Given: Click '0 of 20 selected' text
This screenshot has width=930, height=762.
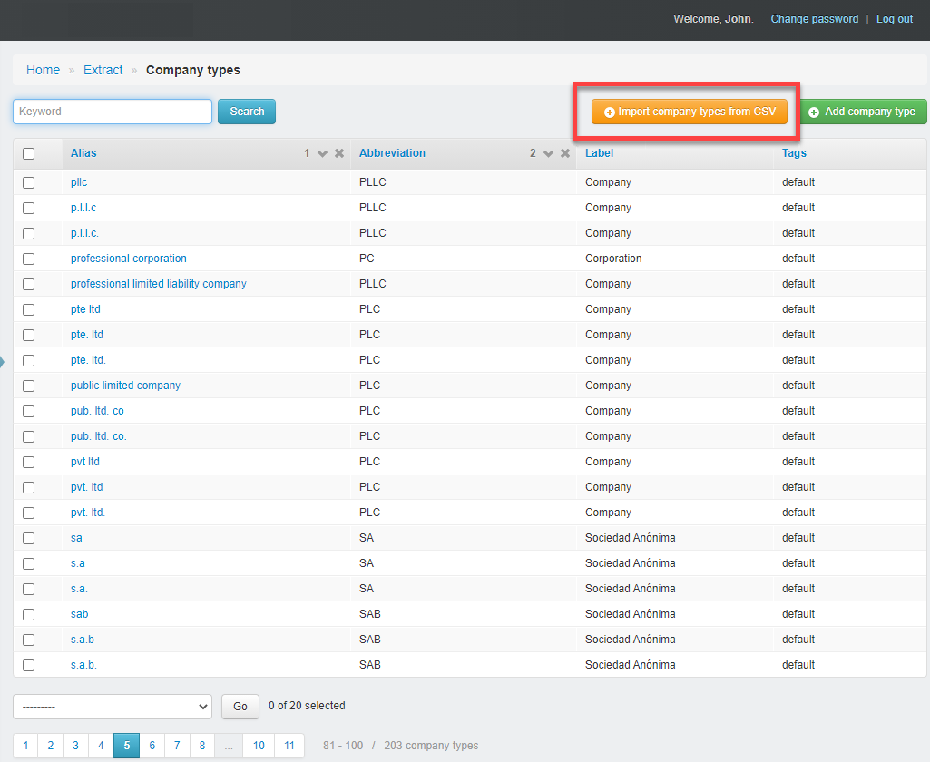Looking at the screenshot, I should pyautogui.click(x=307, y=706).
